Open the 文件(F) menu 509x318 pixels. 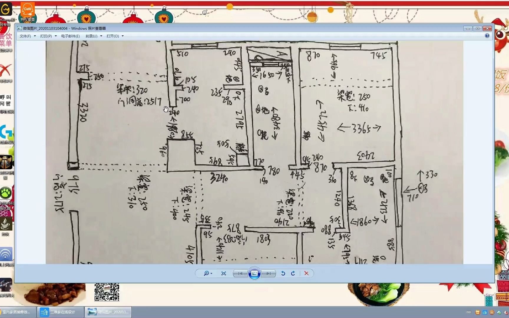pyautogui.click(x=26, y=36)
